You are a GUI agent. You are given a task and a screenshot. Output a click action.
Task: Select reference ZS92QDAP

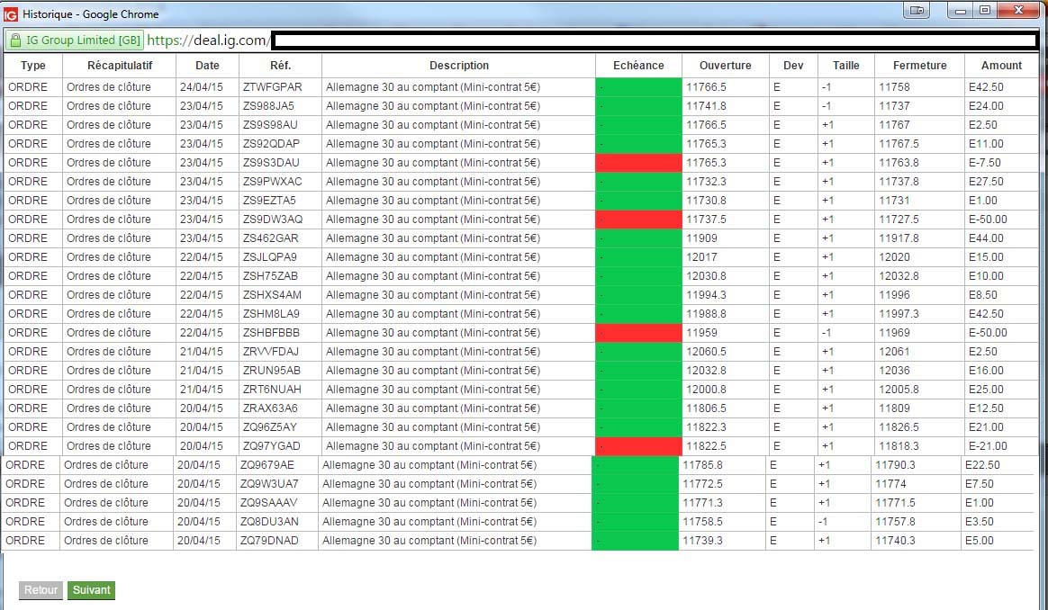click(271, 144)
